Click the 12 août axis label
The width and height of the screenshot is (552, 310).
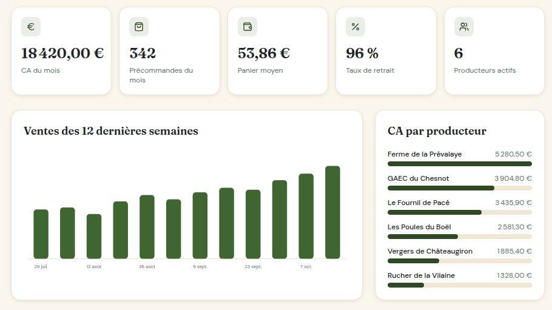94,267
